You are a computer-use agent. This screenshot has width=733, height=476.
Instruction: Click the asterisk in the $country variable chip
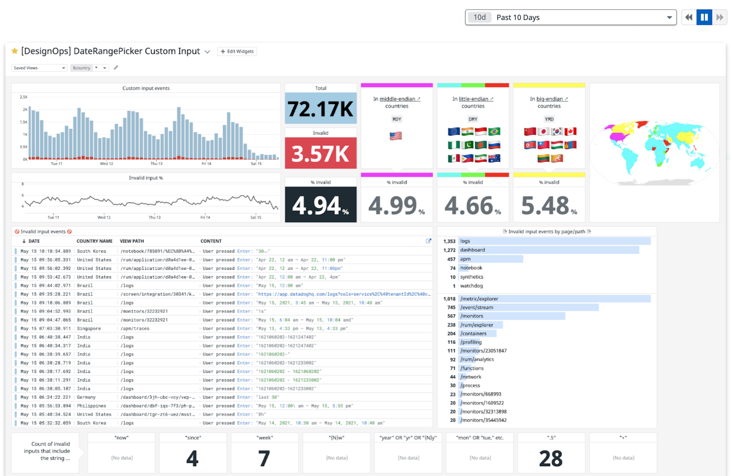(x=96, y=68)
